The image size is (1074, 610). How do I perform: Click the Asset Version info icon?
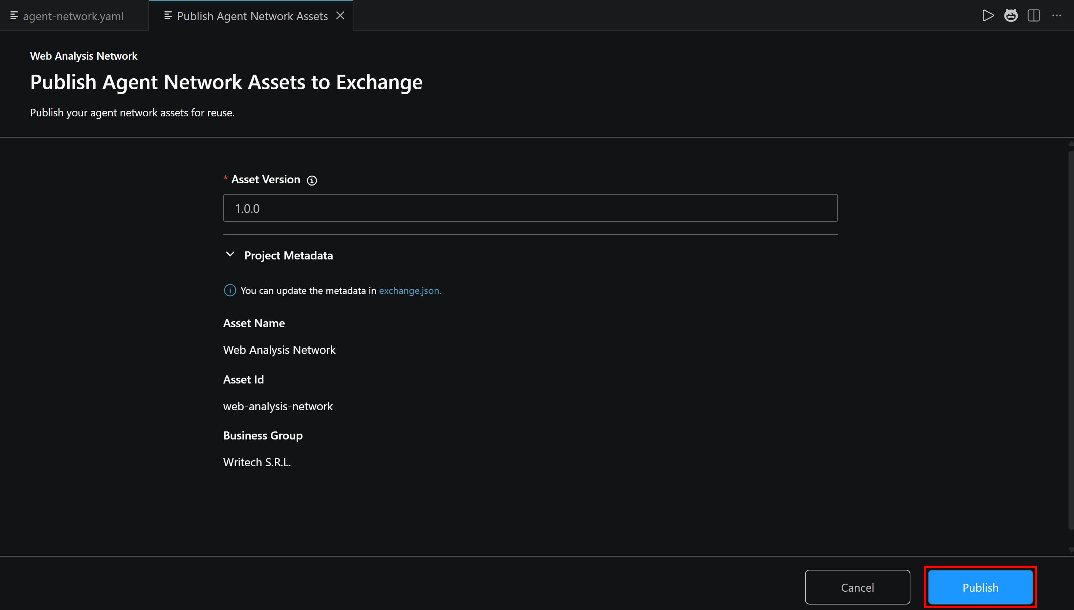pos(312,180)
